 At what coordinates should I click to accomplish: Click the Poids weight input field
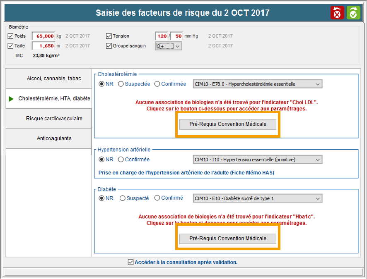click(43, 36)
